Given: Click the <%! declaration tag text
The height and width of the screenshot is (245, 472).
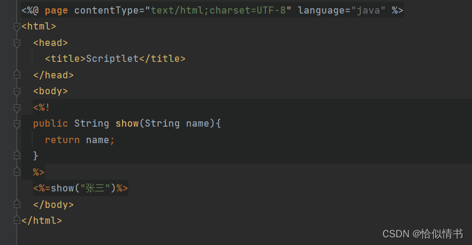Looking at the screenshot, I should pyautogui.click(x=42, y=107).
